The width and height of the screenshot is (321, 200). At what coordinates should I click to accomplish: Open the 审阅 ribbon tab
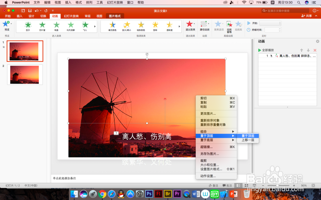point(87,16)
